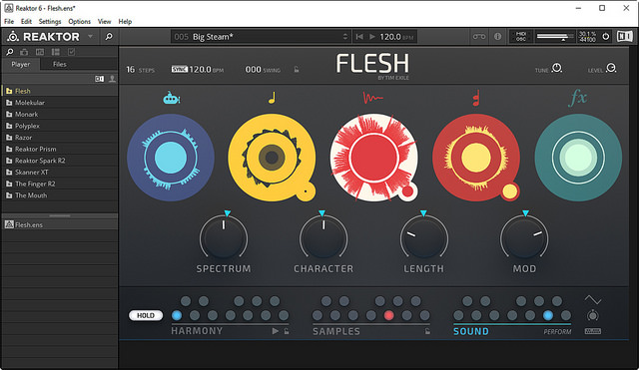639x370 pixels.
Task: Click the sidebar grid view icon
Action: (56, 52)
